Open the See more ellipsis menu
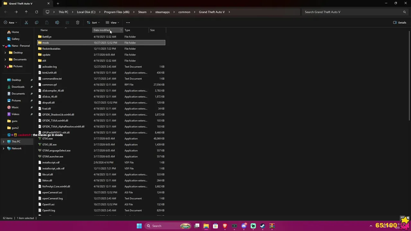 (x=128, y=22)
